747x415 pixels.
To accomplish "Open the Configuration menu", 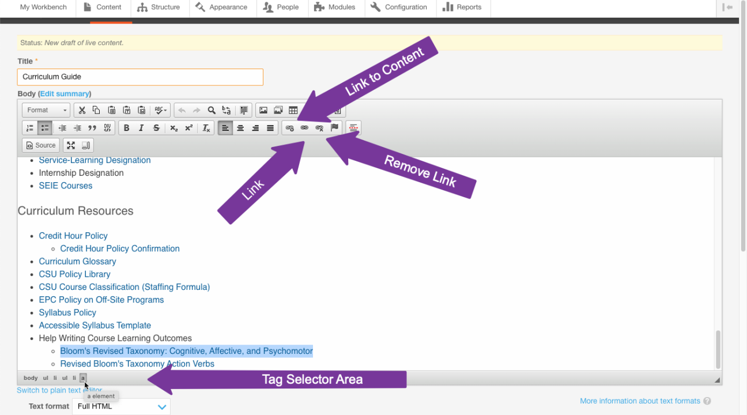I will coord(398,7).
